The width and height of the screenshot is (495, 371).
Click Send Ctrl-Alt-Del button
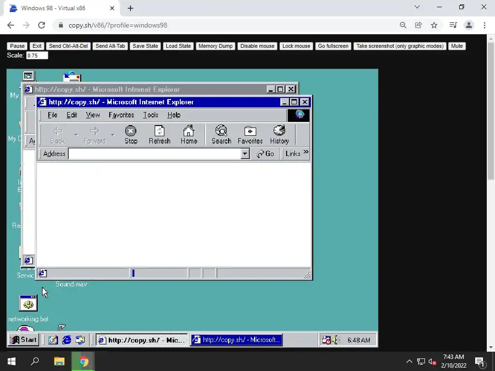[69, 46]
